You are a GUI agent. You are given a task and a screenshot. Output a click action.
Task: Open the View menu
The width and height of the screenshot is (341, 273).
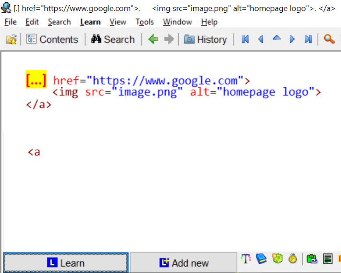[118, 22]
